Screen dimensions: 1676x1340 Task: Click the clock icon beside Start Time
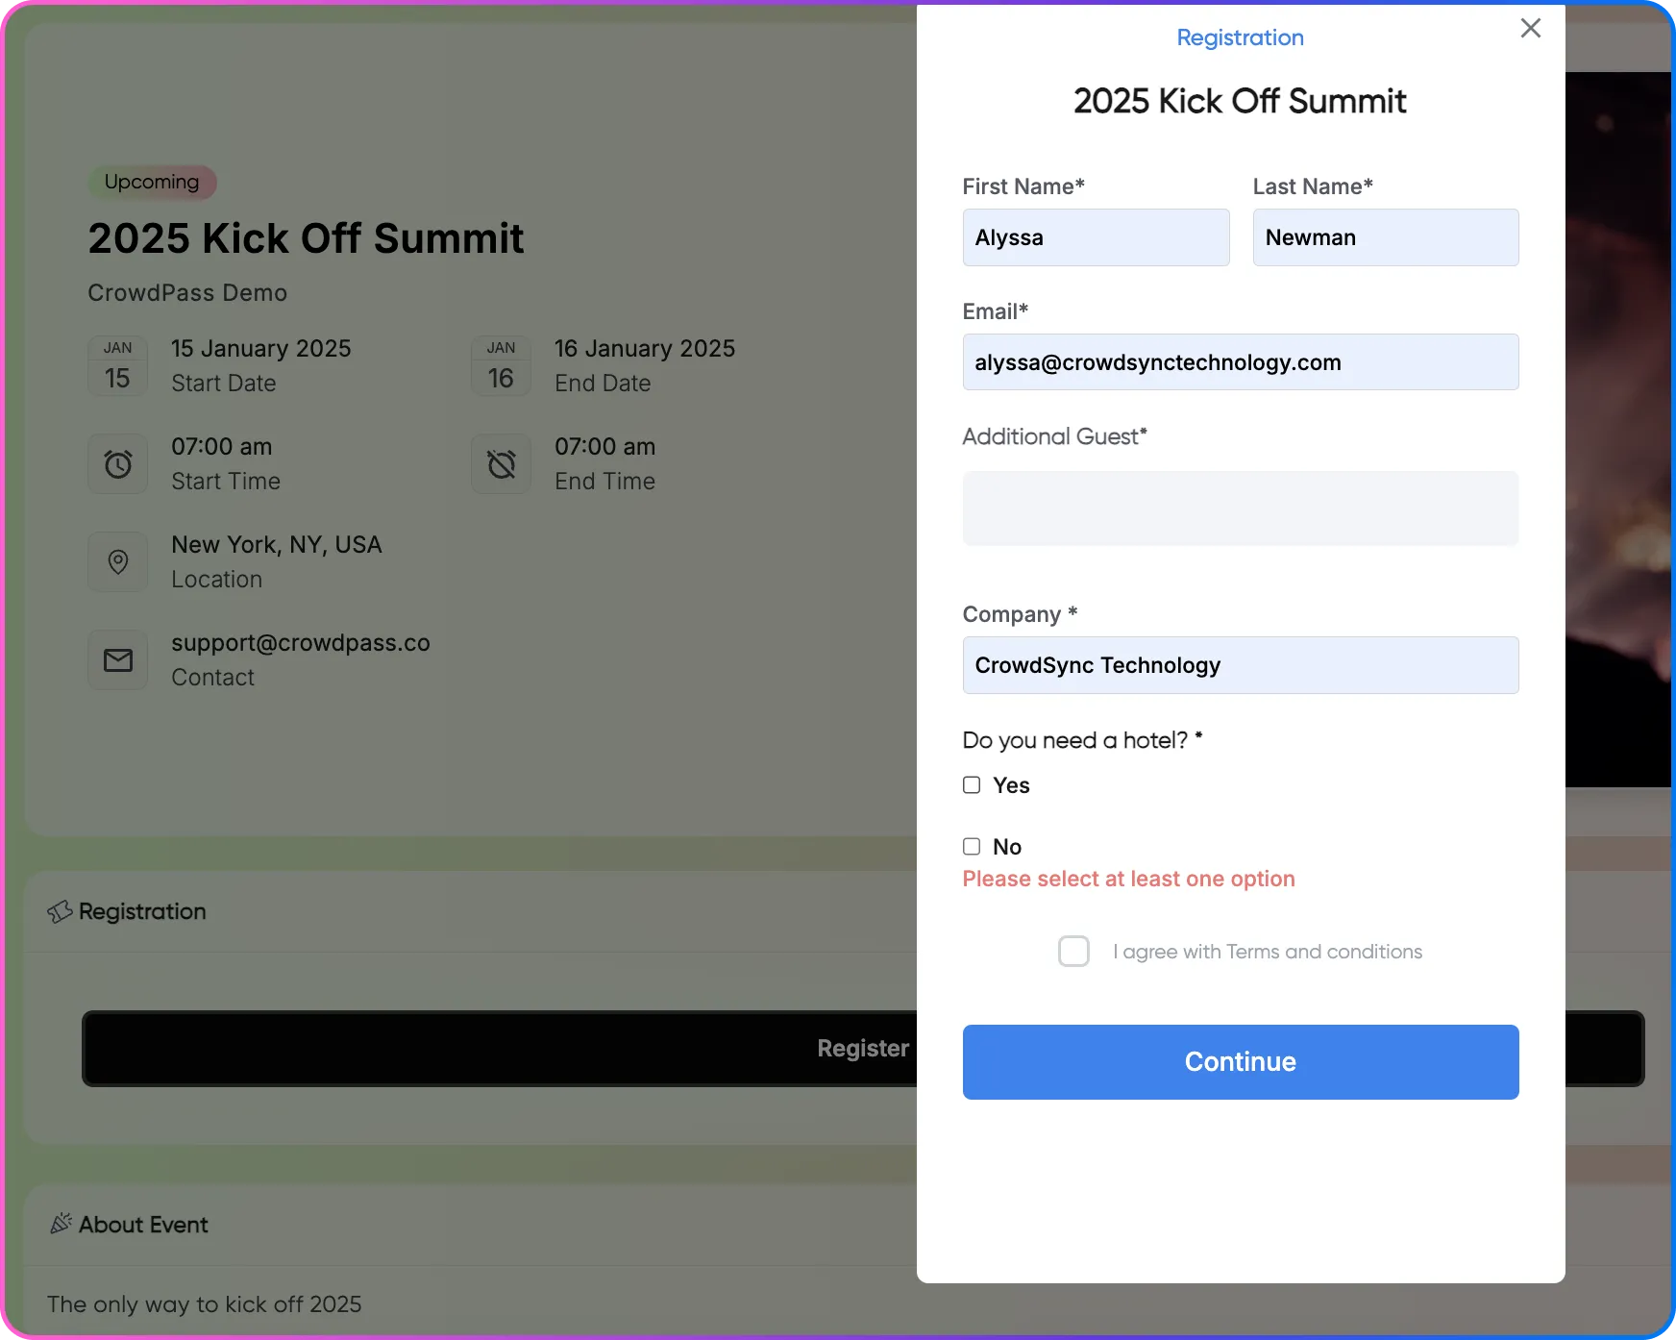tap(117, 463)
